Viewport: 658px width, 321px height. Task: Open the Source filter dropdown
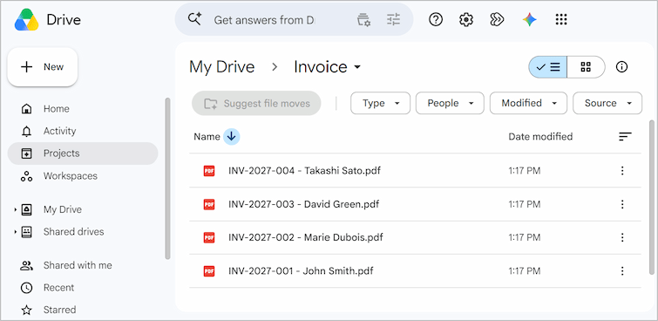pyautogui.click(x=607, y=103)
